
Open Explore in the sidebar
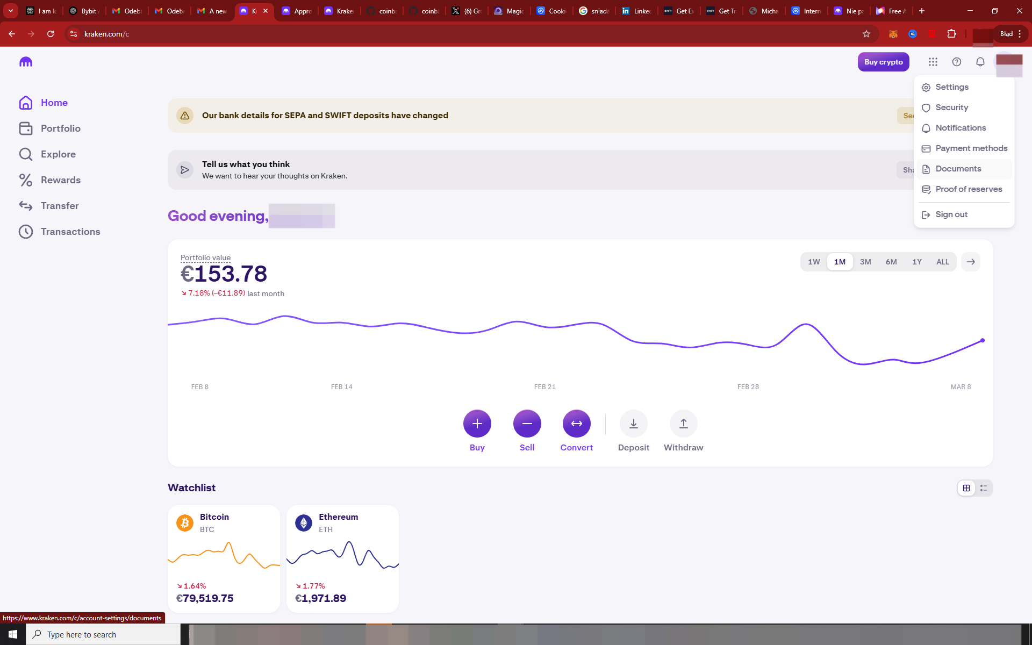pos(47,154)
